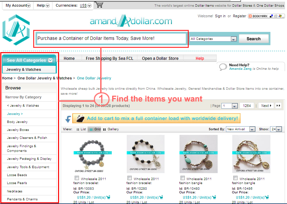Click the hexagon AmandaDollar logo
287x204 pixels.
click(x=16, y=30)
